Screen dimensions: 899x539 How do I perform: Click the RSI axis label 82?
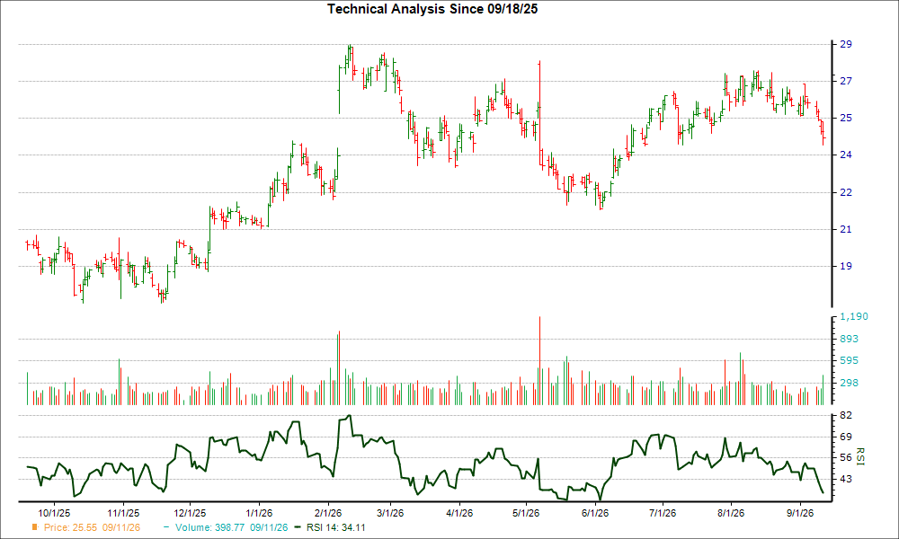(x=846, y=415)
